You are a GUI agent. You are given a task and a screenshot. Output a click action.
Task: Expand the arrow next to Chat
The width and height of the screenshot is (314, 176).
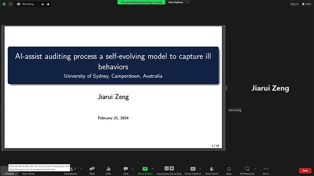pyautogui.click(x=132, y=169)
